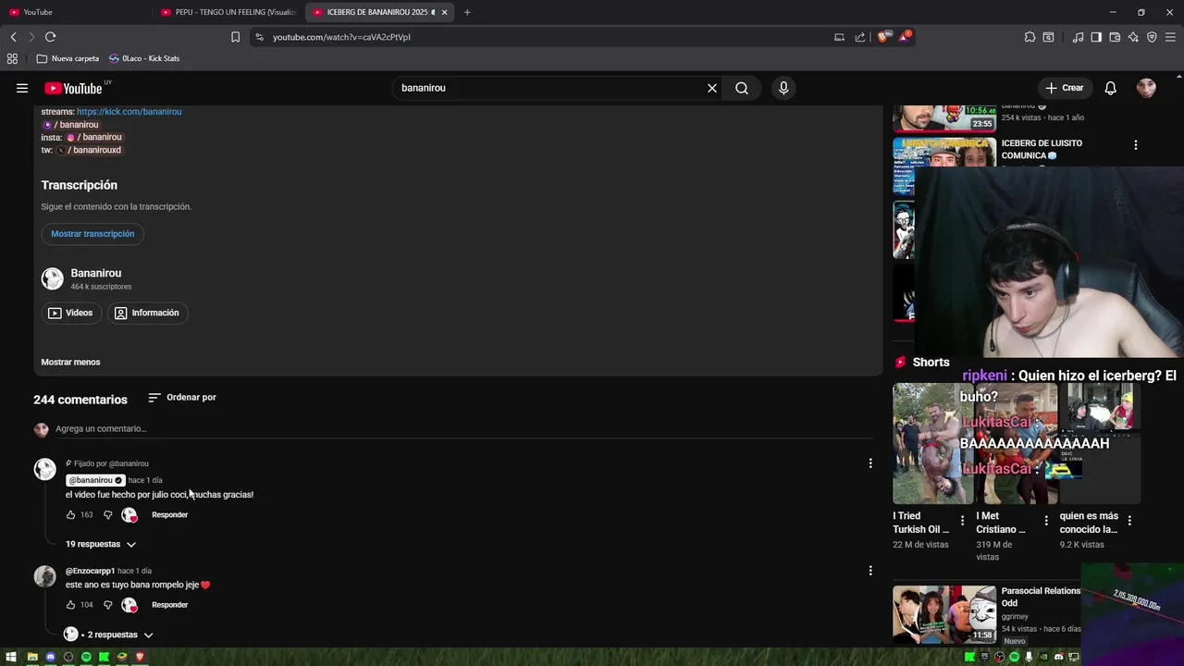Open Leo AI sparkle icon in toolbar

click(x=1133, y=37)
